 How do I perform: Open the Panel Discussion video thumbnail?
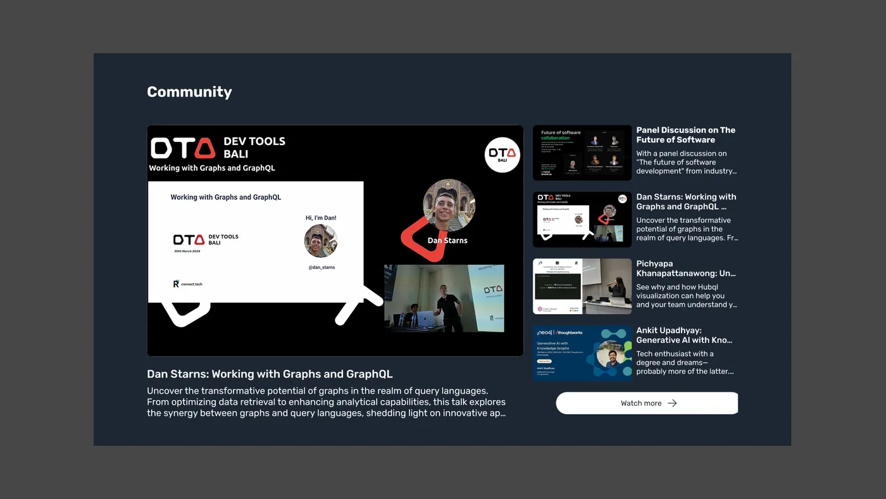(582, 153)
